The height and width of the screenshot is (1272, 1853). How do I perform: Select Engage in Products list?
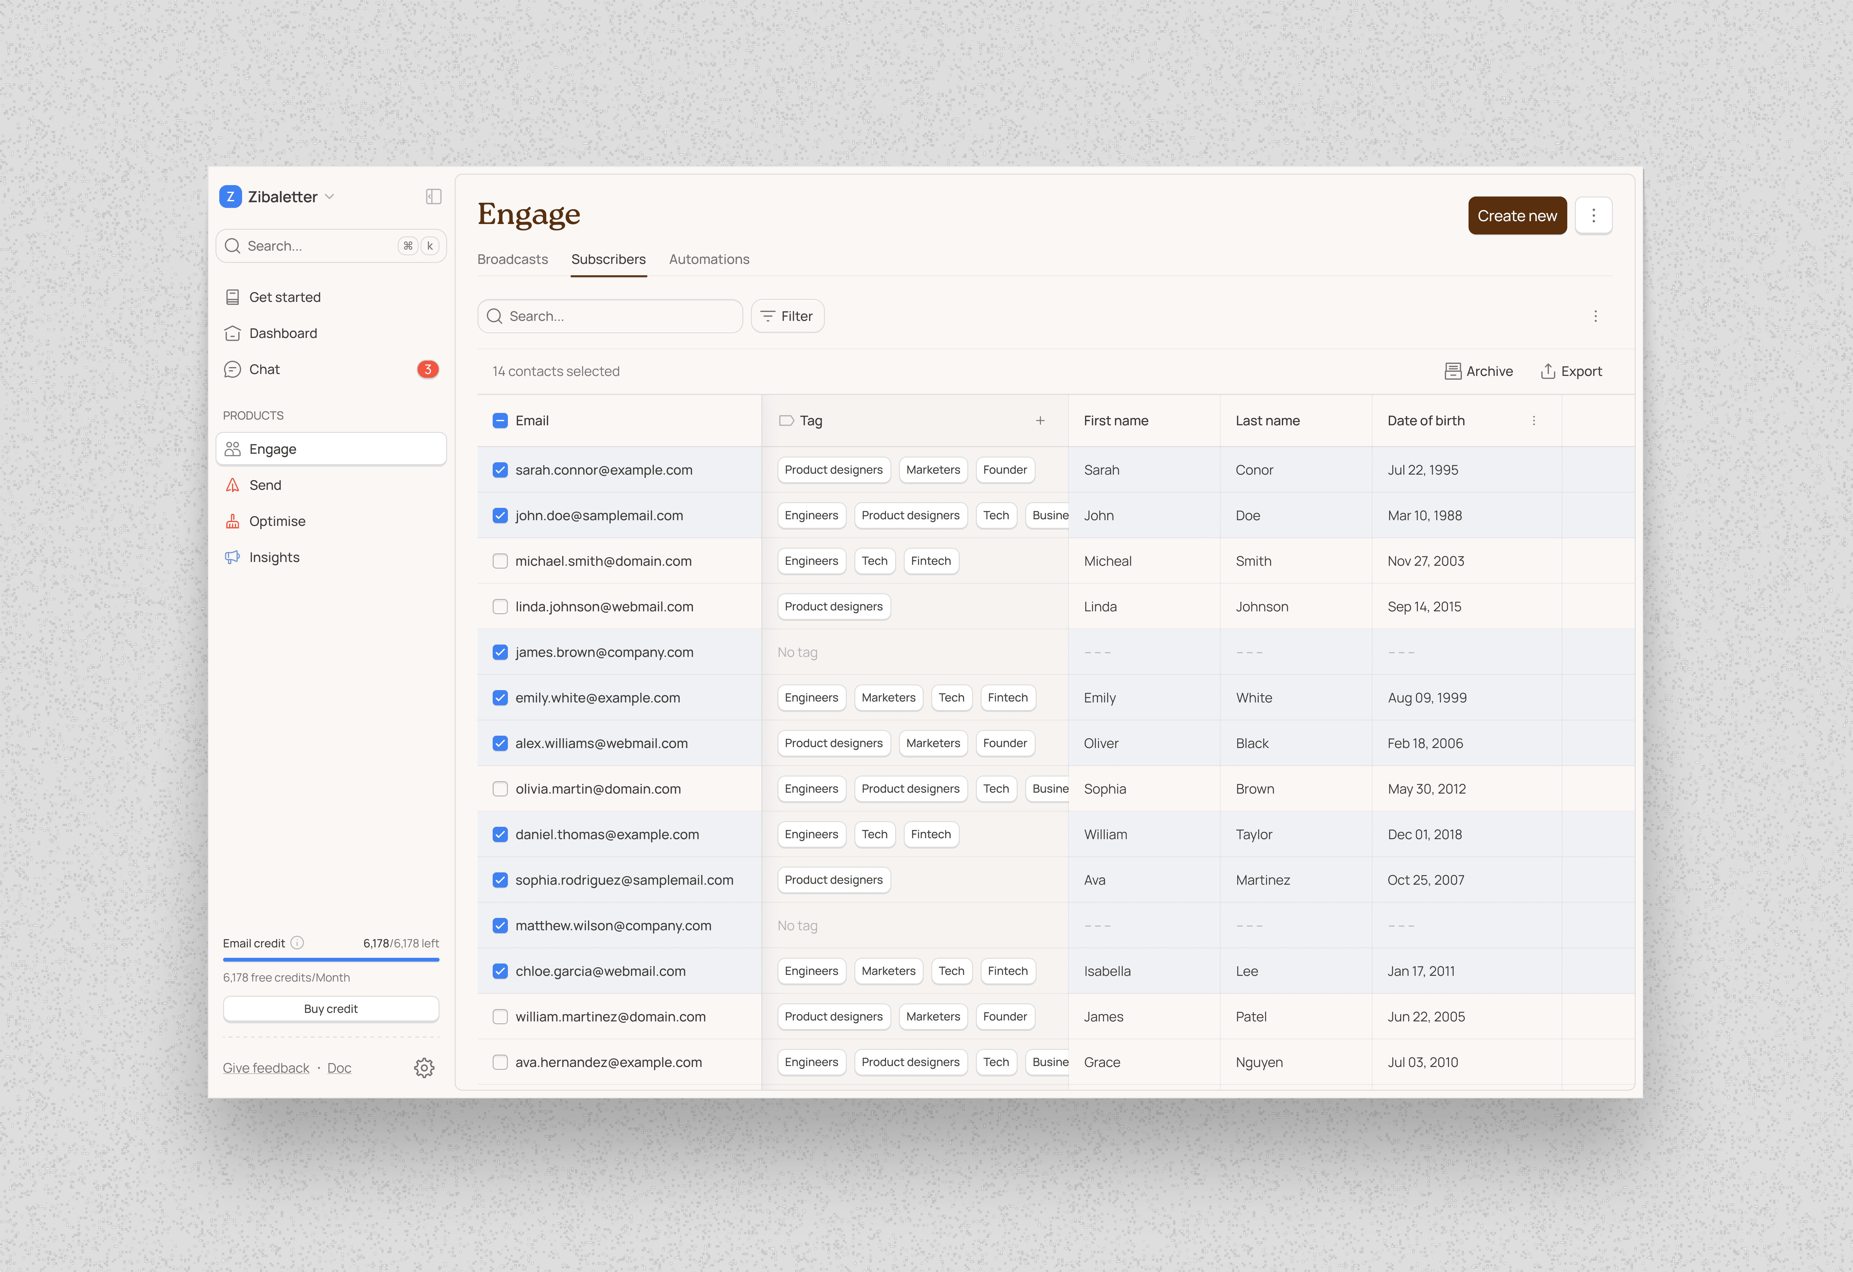331,449
